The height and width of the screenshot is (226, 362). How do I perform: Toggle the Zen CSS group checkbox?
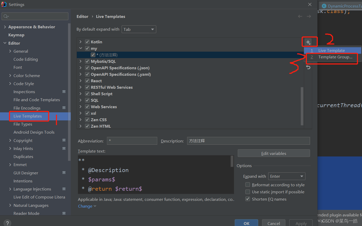[87, 120]
